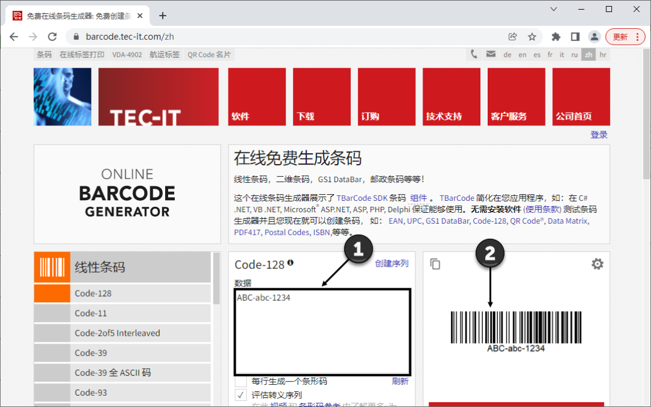Screen dimensions: 651x407
Task: Switch language to hr
Action: [603, 54]
